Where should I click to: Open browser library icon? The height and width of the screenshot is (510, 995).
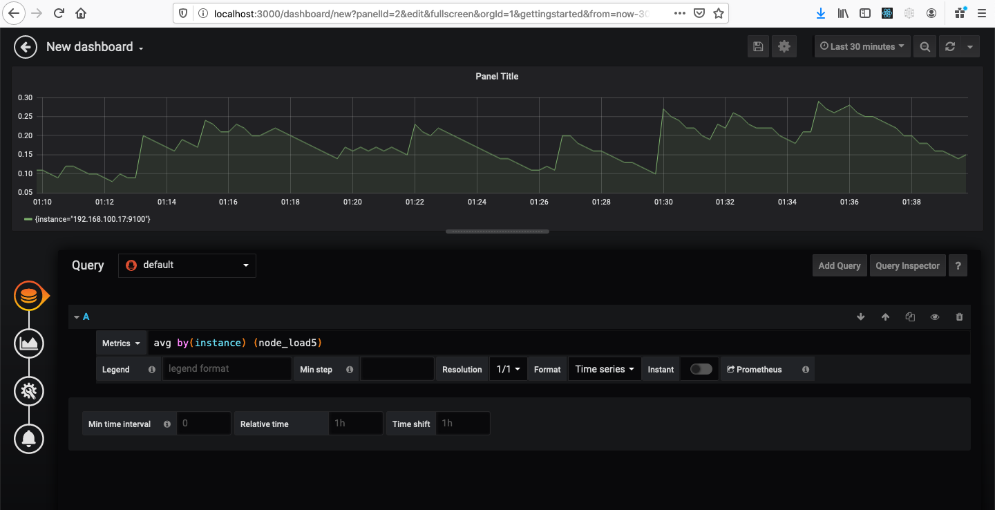click(843, 13)
